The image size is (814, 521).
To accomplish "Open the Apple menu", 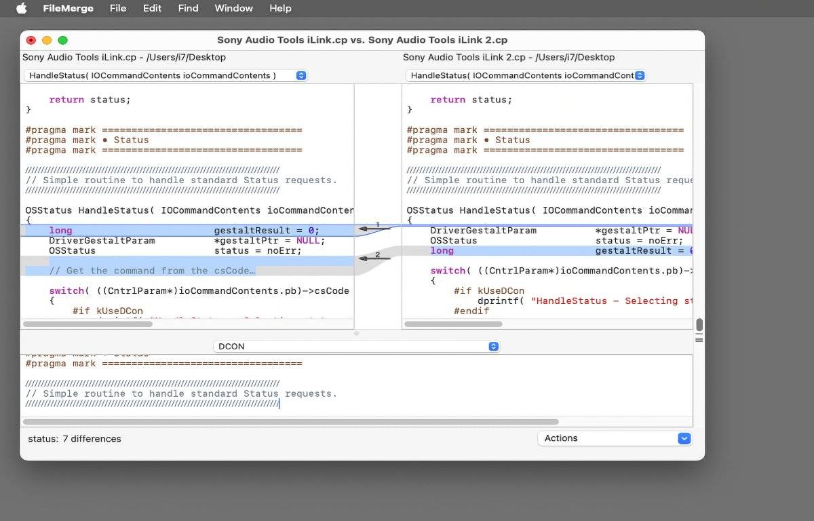I will (21, 8).
